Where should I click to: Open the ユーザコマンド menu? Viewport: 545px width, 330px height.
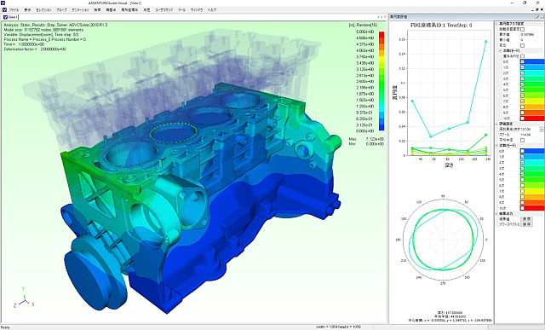click(x=163, y=10)
